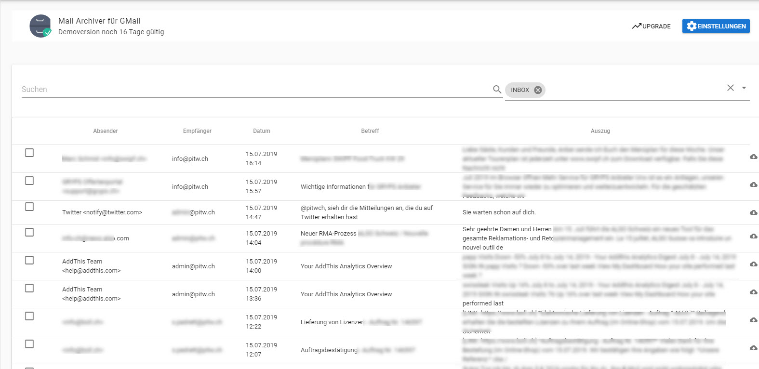Click 'Your AddThis Analytics Overview' at 13:36

coord(346,294)
